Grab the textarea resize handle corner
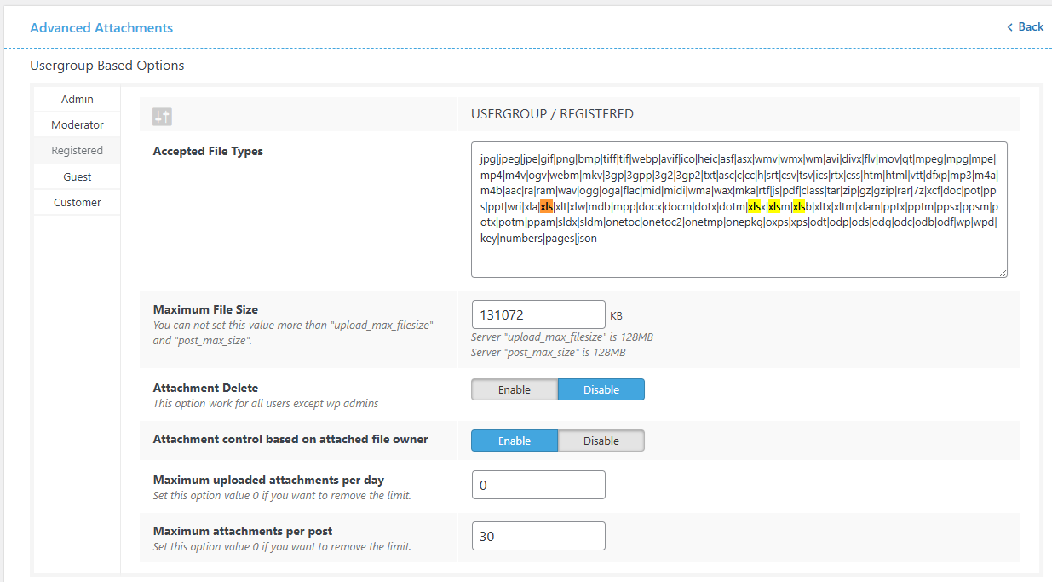Viewport: 1052px width, 582px height. pos(1003,273)
